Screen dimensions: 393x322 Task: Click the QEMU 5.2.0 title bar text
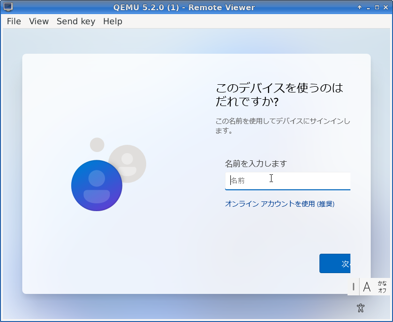coord(184,7)
